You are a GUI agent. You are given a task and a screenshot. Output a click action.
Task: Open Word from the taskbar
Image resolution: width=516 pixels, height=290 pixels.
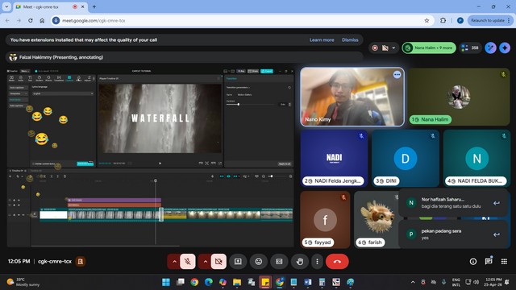tap(308, 282)
